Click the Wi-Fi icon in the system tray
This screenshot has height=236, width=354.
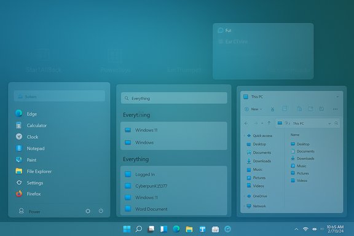(x=305, y=229)
